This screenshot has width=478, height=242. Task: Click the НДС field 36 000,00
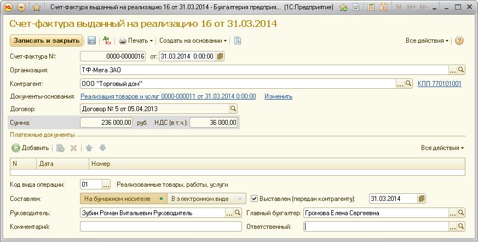(x=214, y=123)
